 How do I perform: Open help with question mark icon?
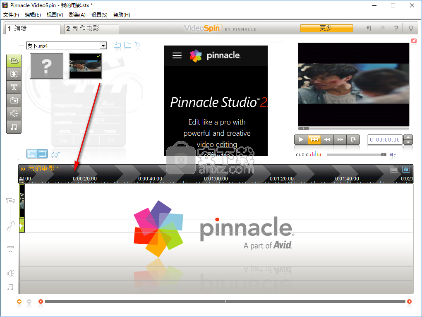coord(396,28)
